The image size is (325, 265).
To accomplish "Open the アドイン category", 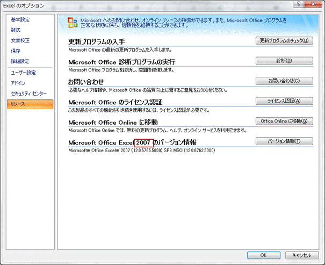I will (x=18, y=83).
